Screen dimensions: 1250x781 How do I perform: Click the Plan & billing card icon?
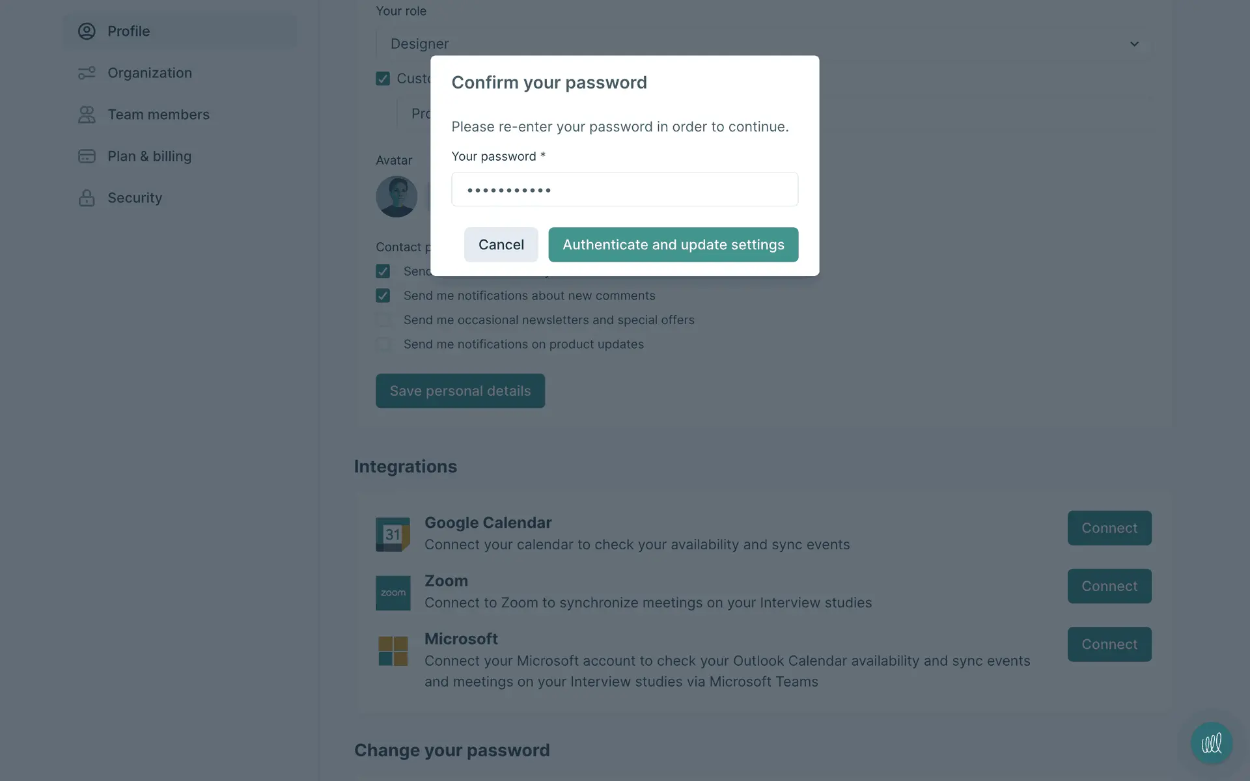87,156
